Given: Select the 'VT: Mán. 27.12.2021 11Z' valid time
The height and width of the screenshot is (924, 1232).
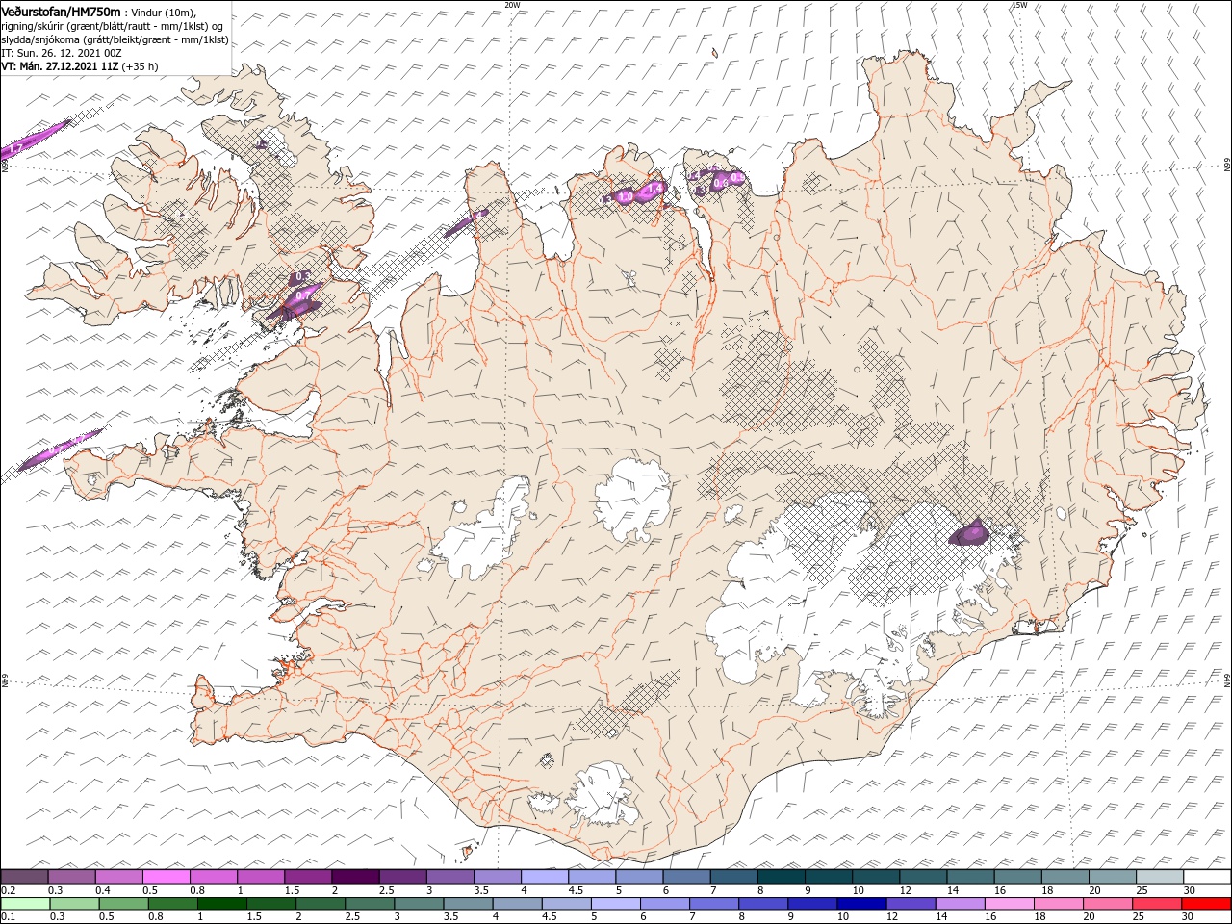Looking at the screenshot, I should (60, 66).
